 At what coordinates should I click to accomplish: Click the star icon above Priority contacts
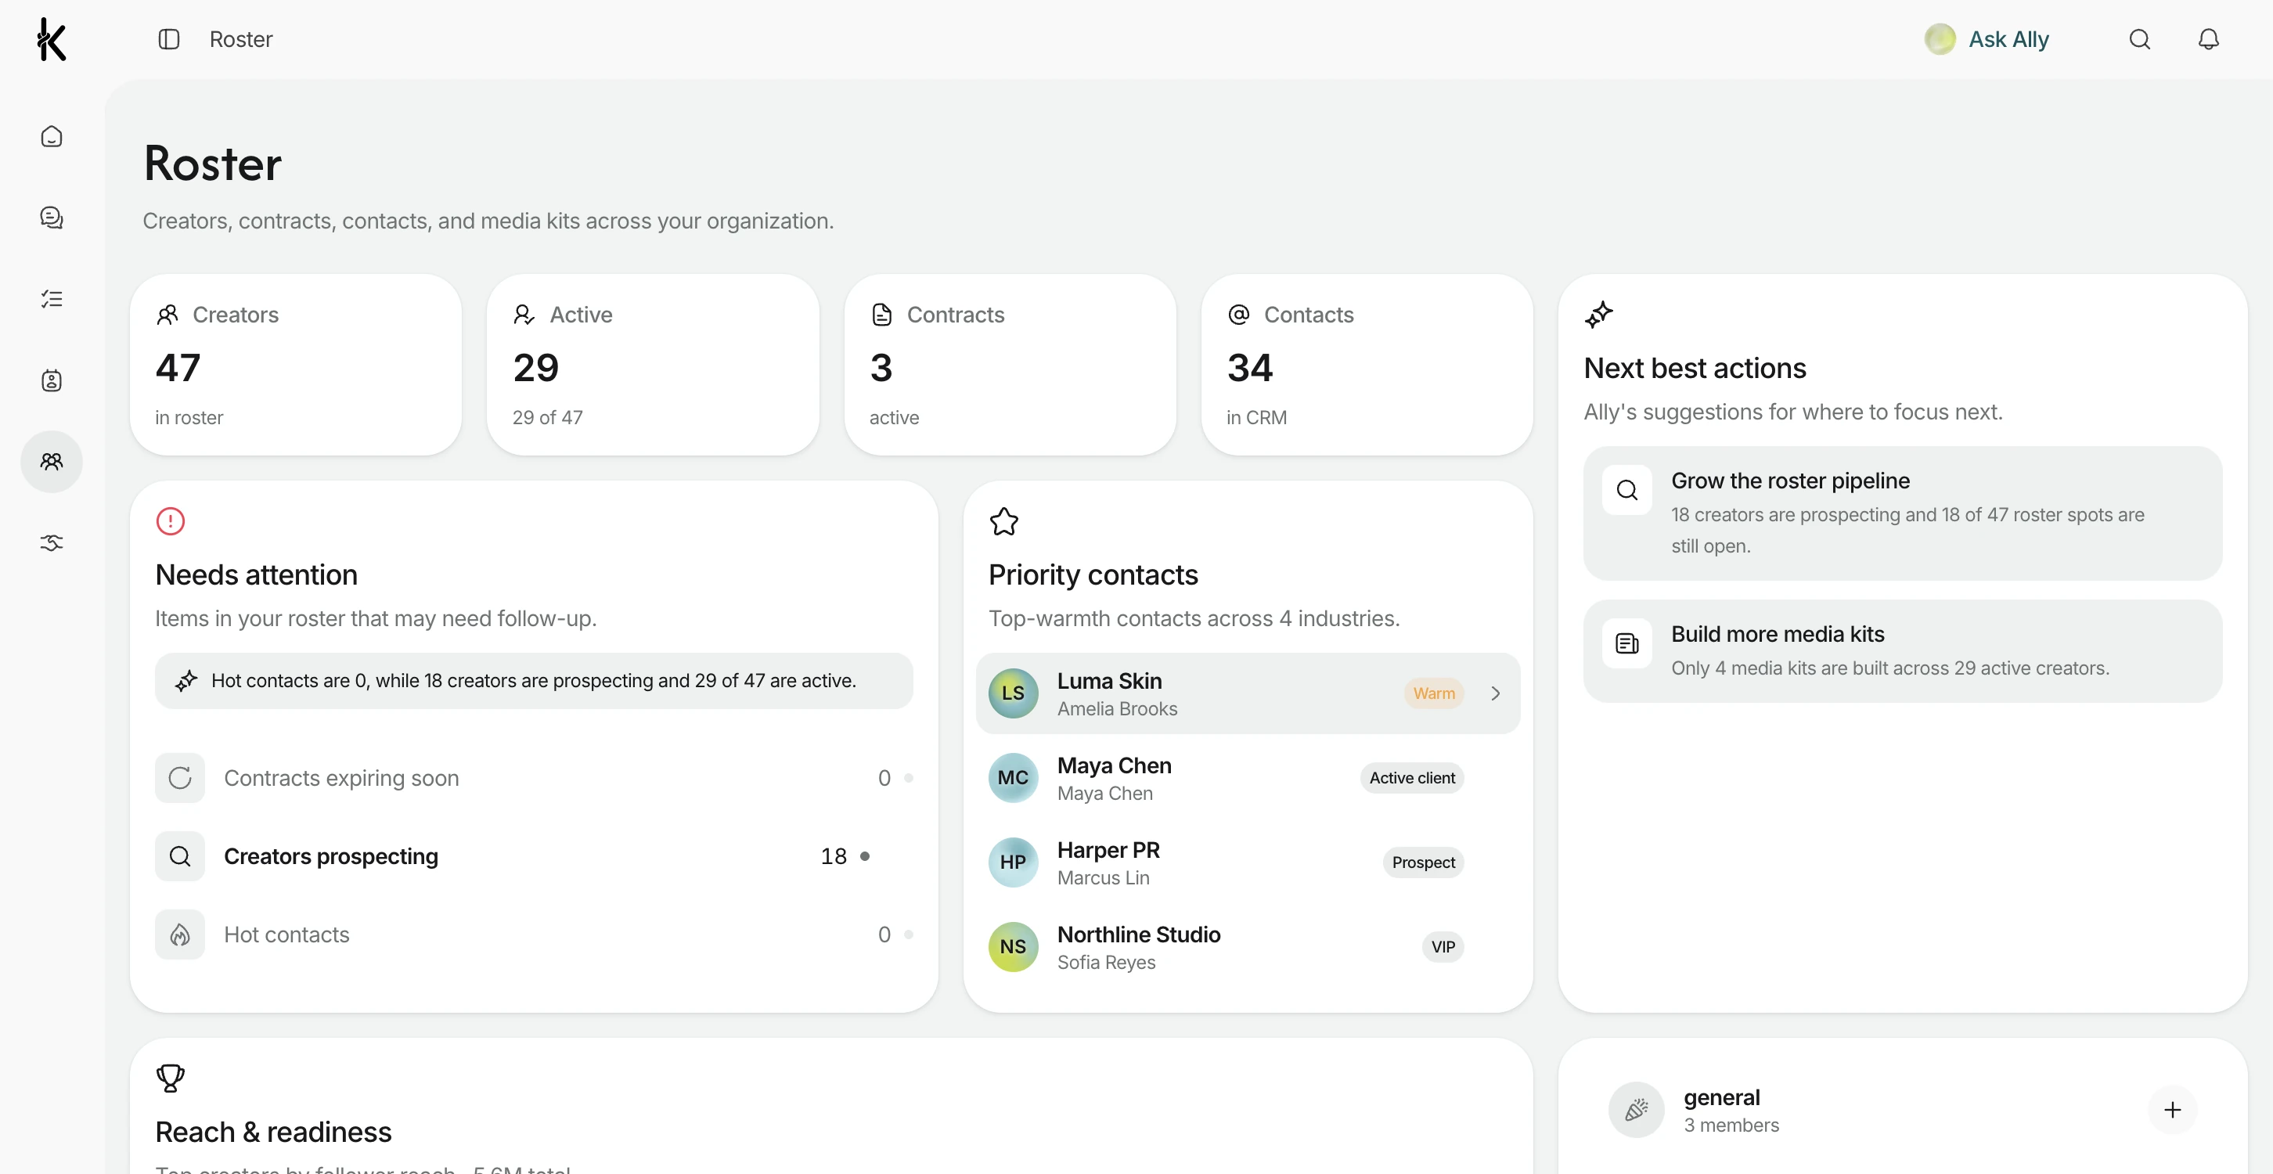click(1004, 521)
